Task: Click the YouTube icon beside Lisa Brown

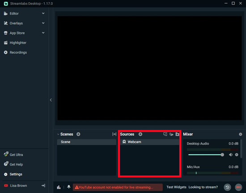Action: coord(6,186)
